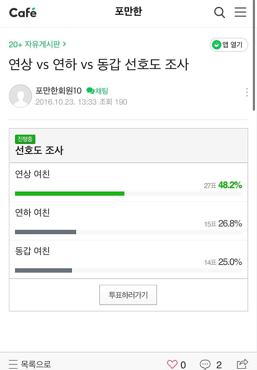Open the three-dot post options
257x370 pixels.
pyautogui.click(x=247, y=92)
